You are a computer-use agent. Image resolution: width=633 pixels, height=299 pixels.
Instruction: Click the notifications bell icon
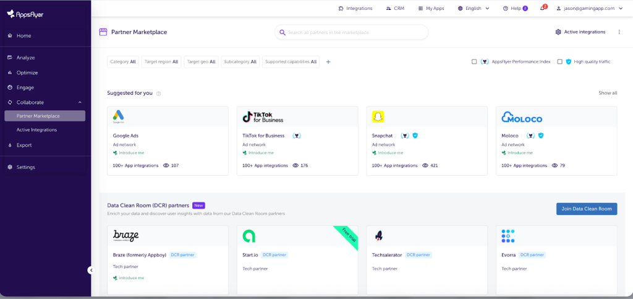[x=542, y=9]
